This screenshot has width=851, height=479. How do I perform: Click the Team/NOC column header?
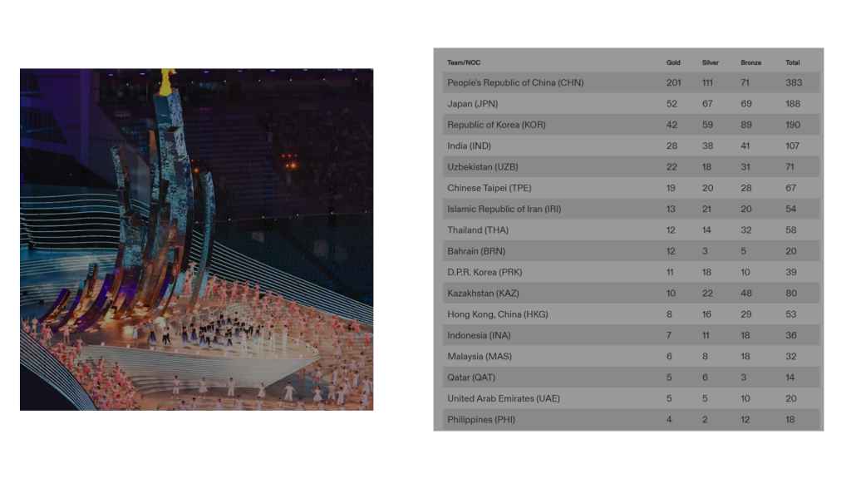click(x=464, y=63)
